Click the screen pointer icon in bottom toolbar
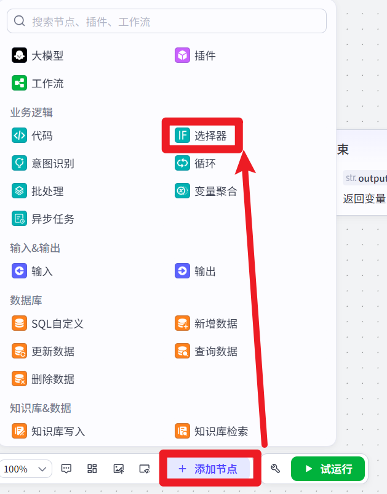Viewport: 387px width, 494px height. pyautogui.click(x=145, y=469)
